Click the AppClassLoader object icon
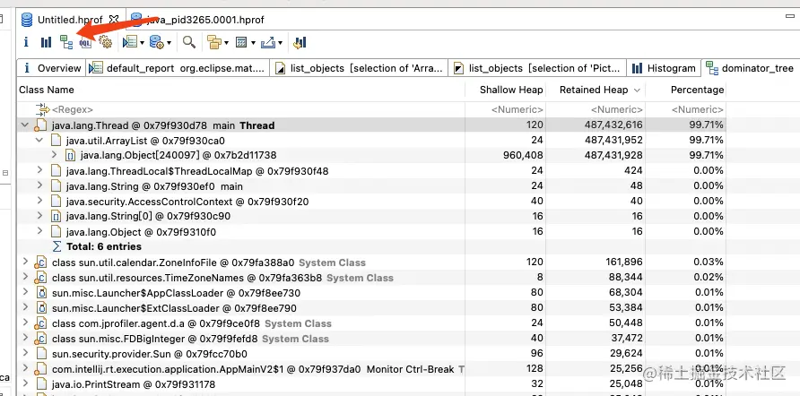 (x=42, y=293)
